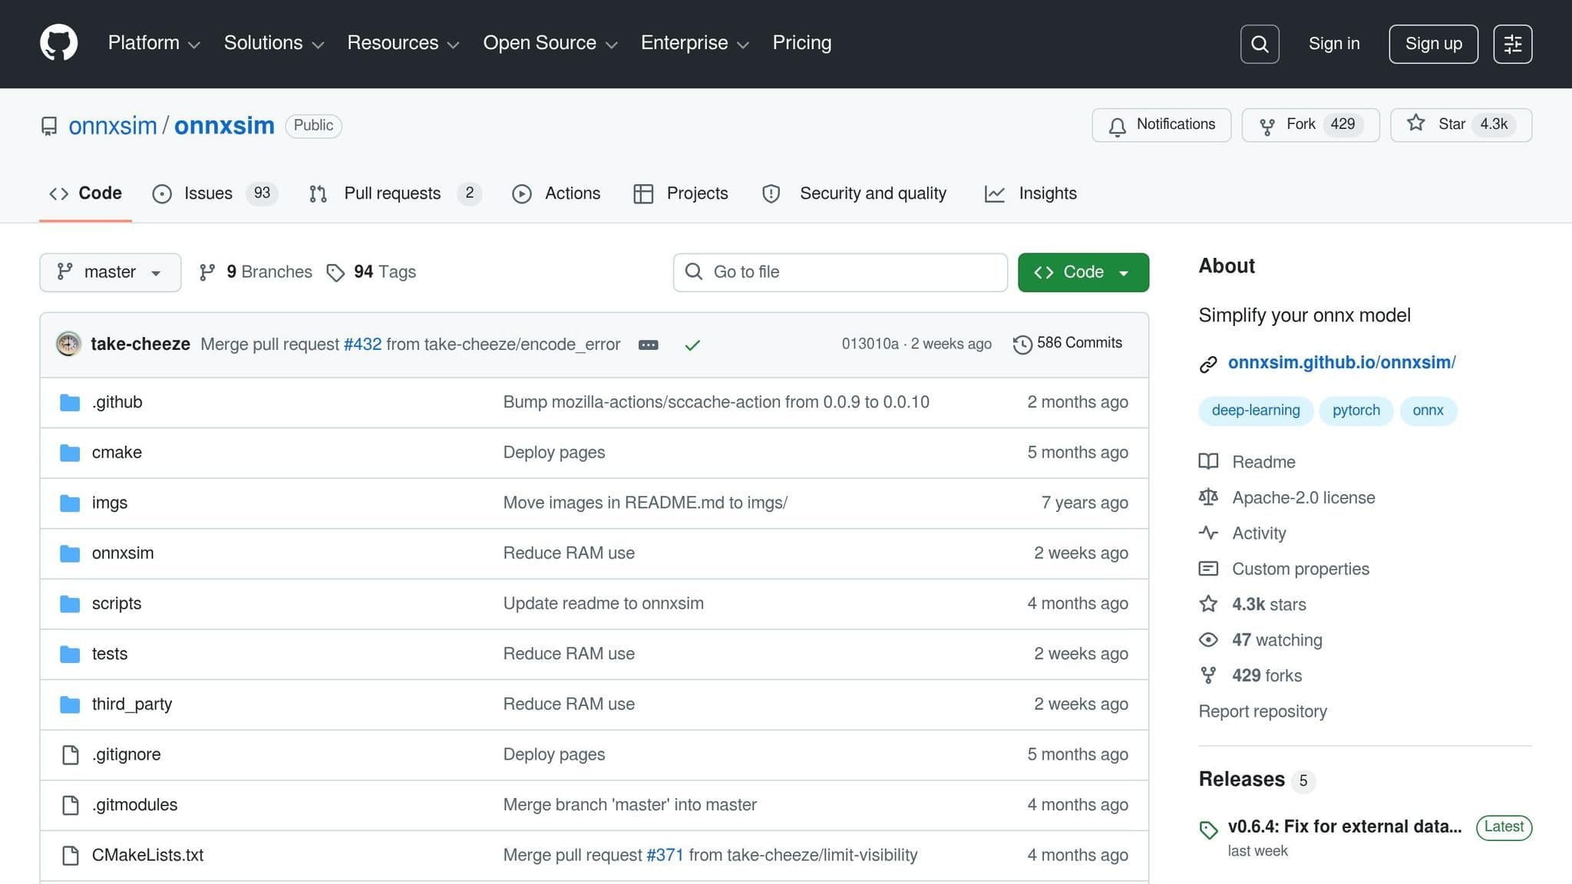Click the Fork branch icon

(x=1267, y=126)
